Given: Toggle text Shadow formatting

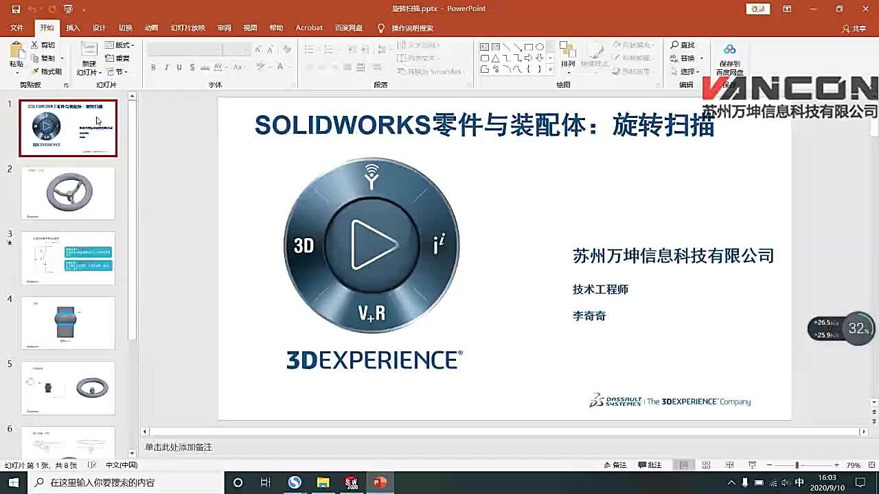Looking at the screenshot, I should [x=192, y=67].
